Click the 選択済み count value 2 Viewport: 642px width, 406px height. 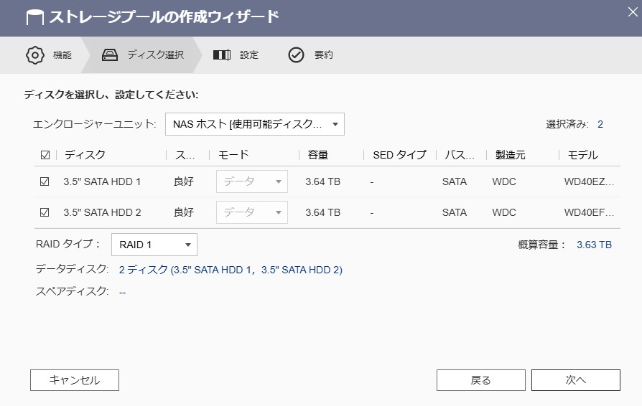[x=600, y=124]
